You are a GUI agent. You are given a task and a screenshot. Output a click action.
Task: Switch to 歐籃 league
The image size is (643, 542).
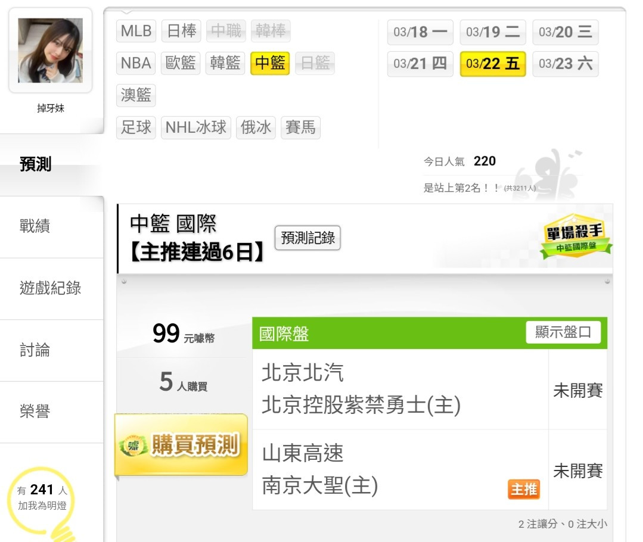click(181, 63)
